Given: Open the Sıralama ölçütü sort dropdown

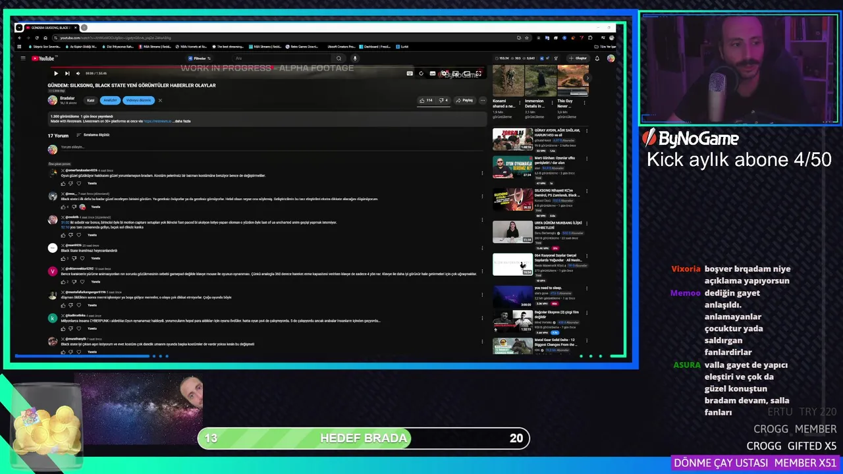Looking at the screenshot, I should pos(93,135).
